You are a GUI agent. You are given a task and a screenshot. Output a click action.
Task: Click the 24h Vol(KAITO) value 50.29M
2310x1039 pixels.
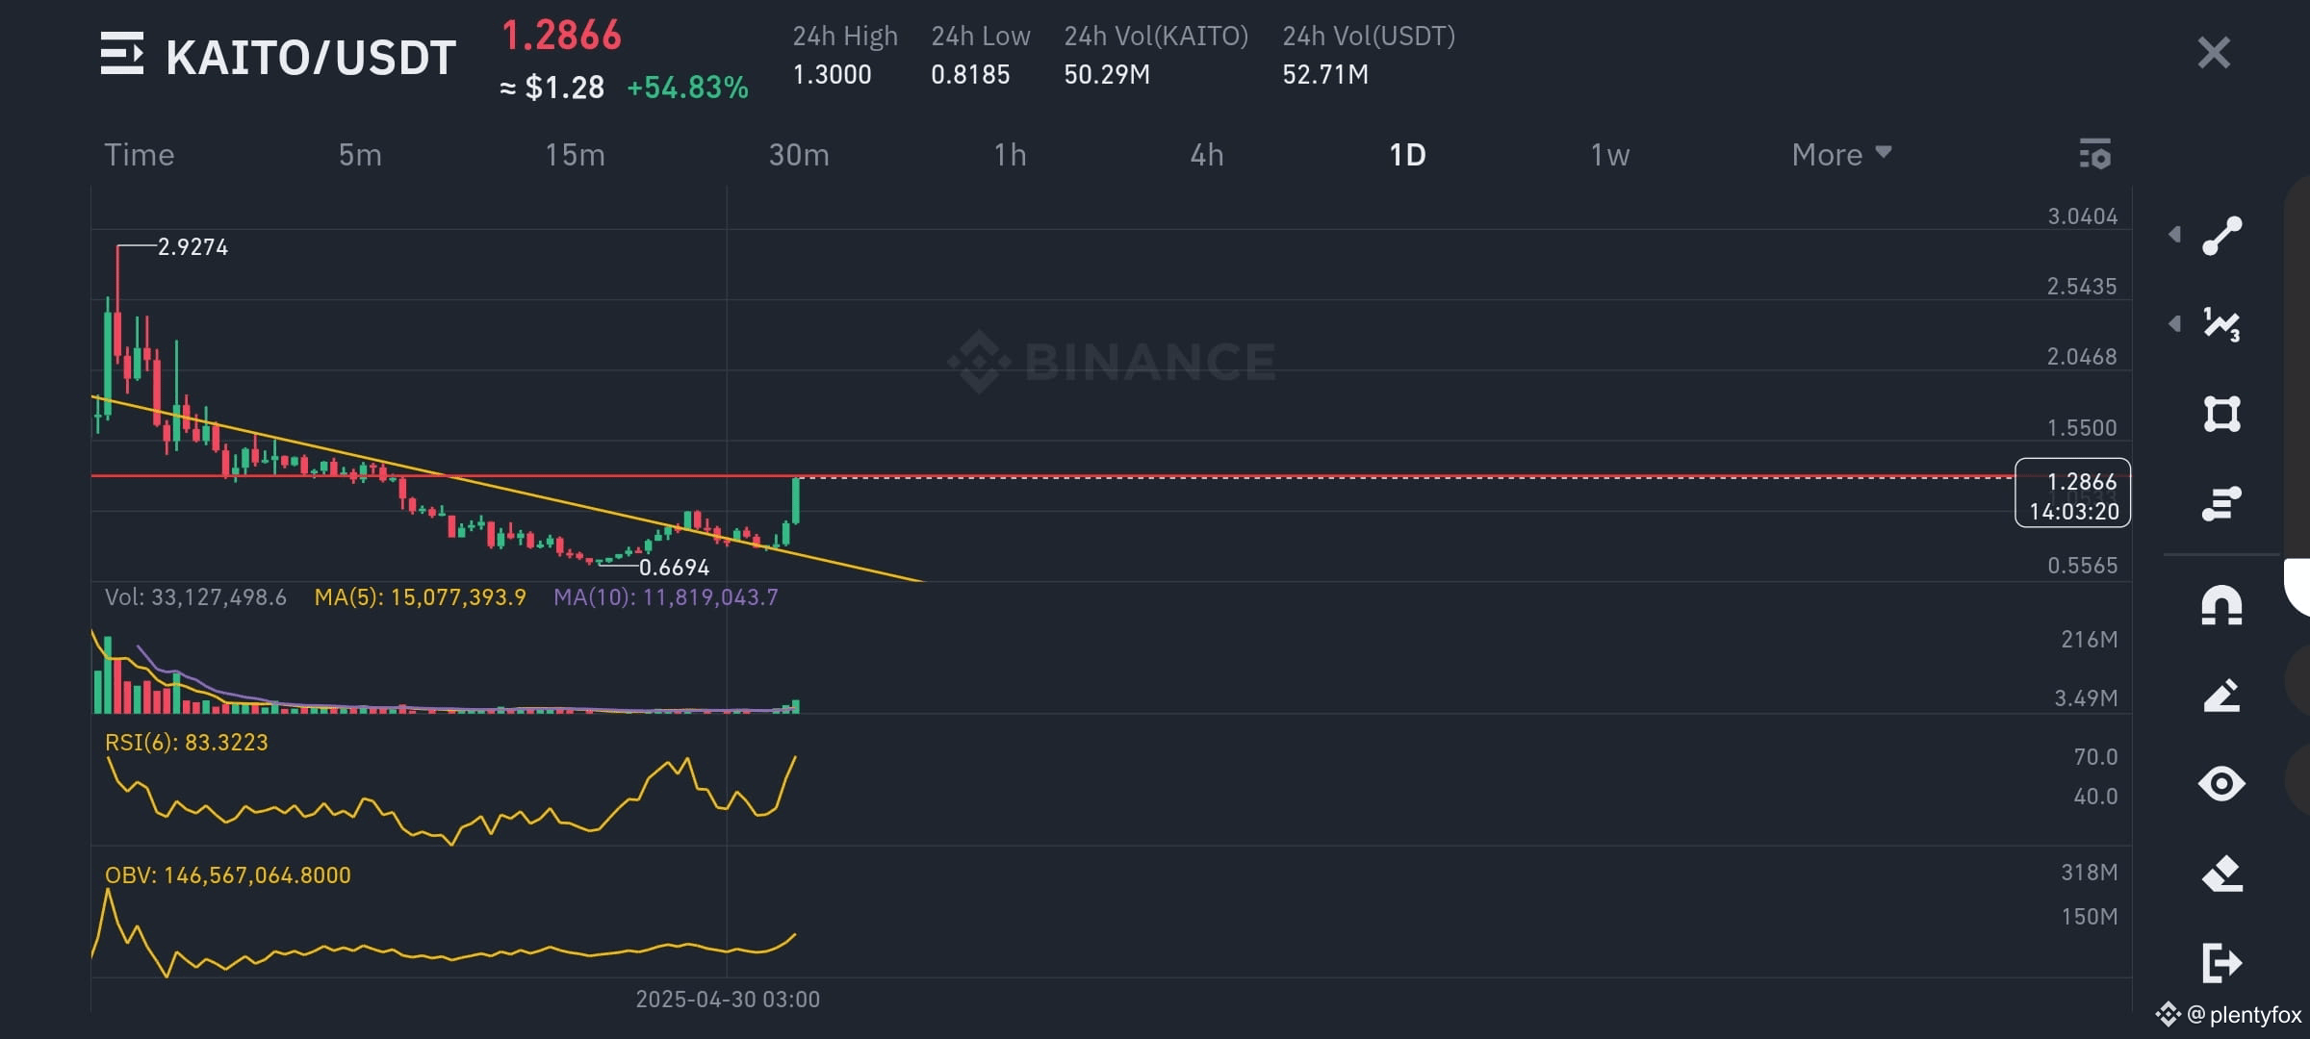click(x=1107, y=74)
